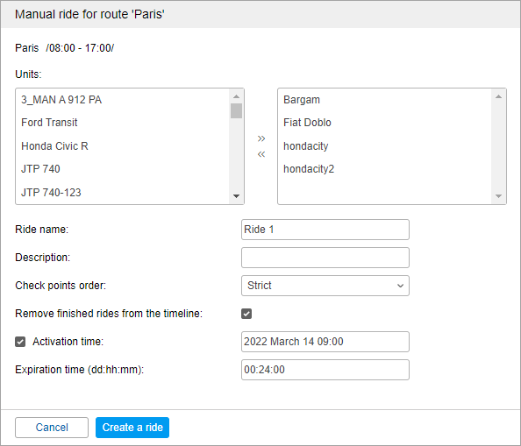Move selected units right with » arrow
Screen dimensions: 521x446
(261, 138)
